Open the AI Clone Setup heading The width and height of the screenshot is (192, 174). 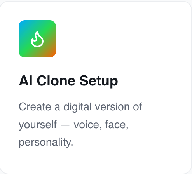[x=68, y=81]
